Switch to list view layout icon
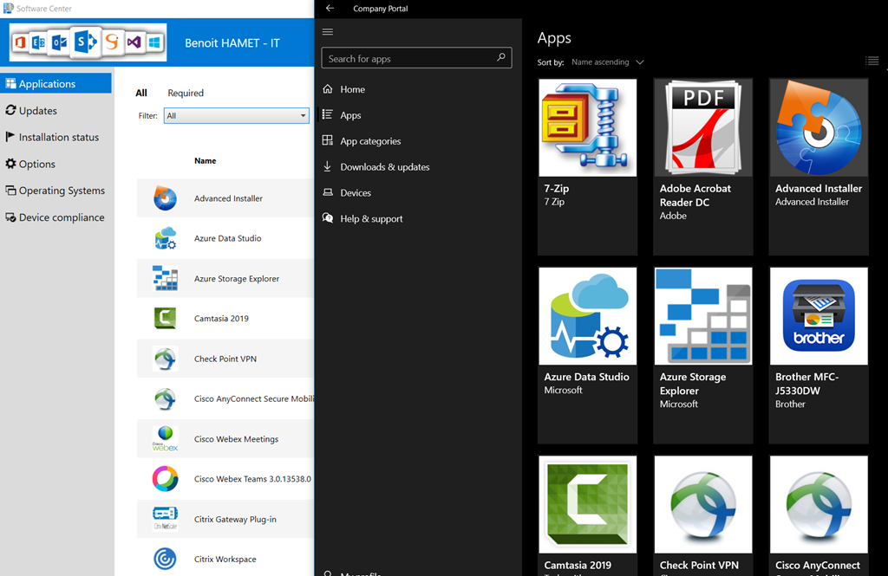 [x=872, y=61]
